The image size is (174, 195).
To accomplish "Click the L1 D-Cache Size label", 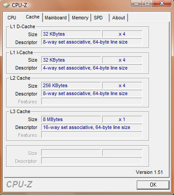I will [32, 34].
